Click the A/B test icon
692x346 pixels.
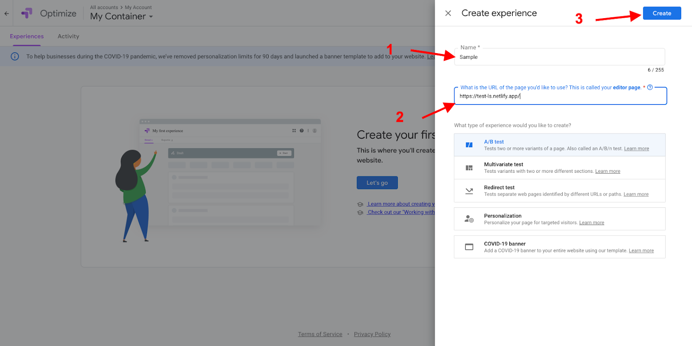coord(469,145)
